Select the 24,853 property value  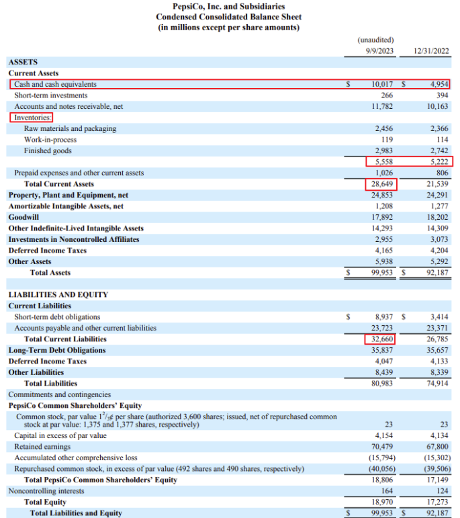[x=382, y=196]
